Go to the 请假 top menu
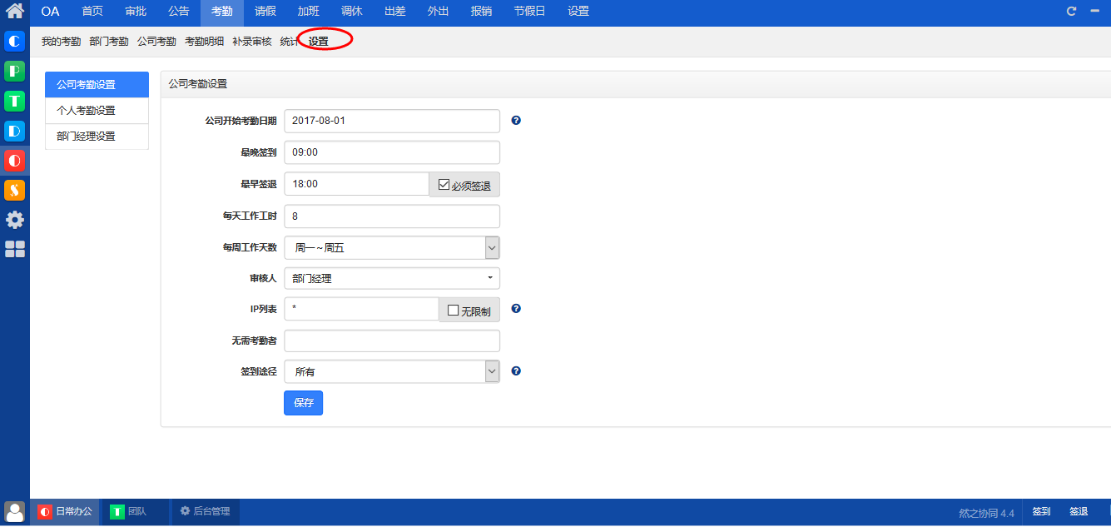The width and height of the screenshot is (1111, 527). [265, 12]
